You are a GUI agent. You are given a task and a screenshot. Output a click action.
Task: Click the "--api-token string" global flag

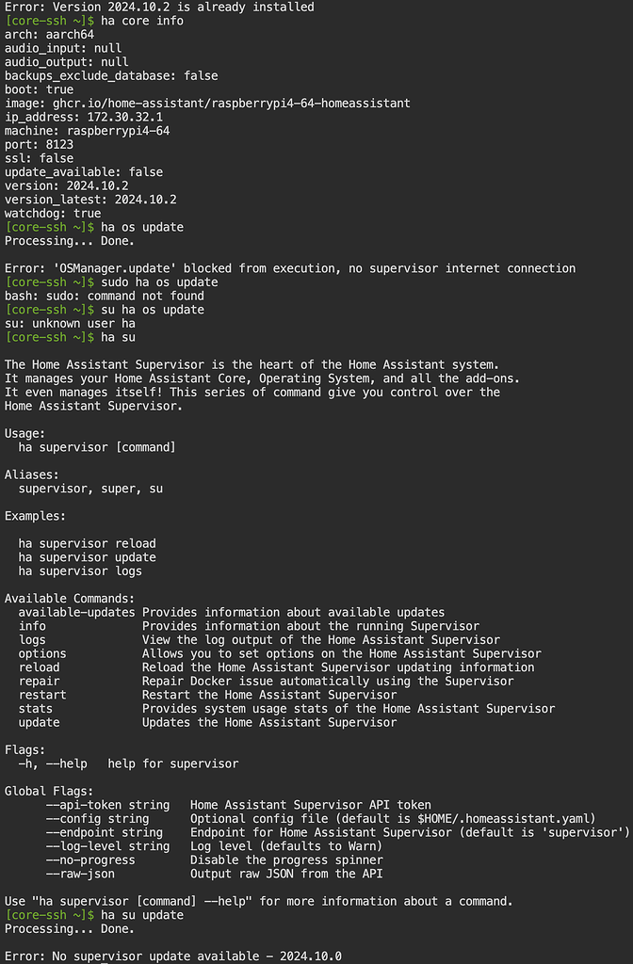point(107,806)
